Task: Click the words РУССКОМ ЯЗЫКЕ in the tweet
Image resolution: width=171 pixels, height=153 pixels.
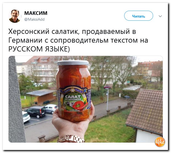Action: coord(38,49)
